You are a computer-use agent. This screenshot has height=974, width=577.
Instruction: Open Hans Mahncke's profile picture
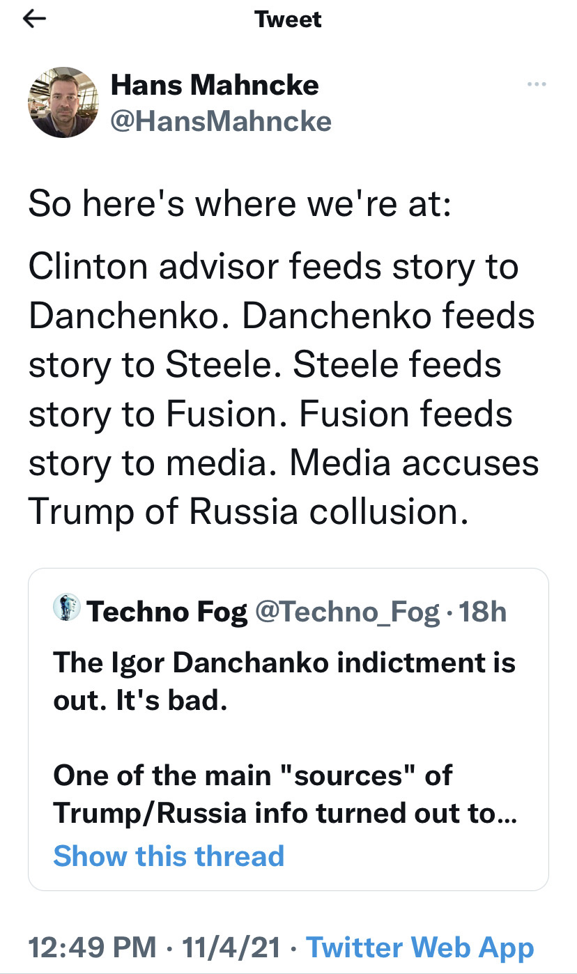pos(63,102)
